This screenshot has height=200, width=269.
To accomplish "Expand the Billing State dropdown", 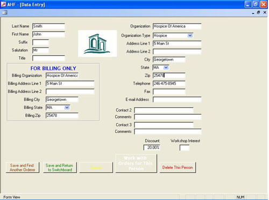I will tap(67, 107).
